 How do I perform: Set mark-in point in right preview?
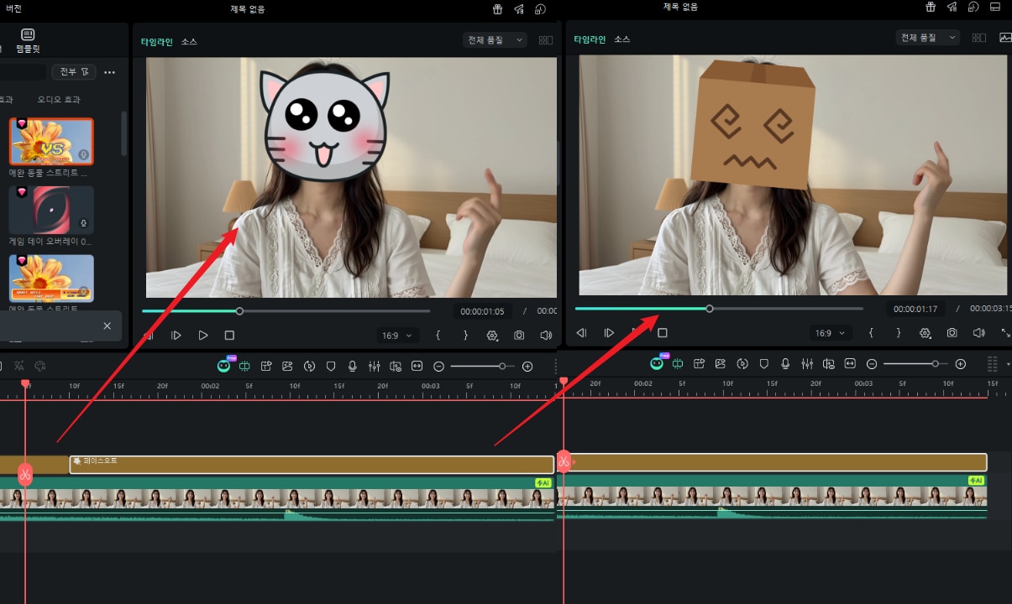[x=871, y=333]
